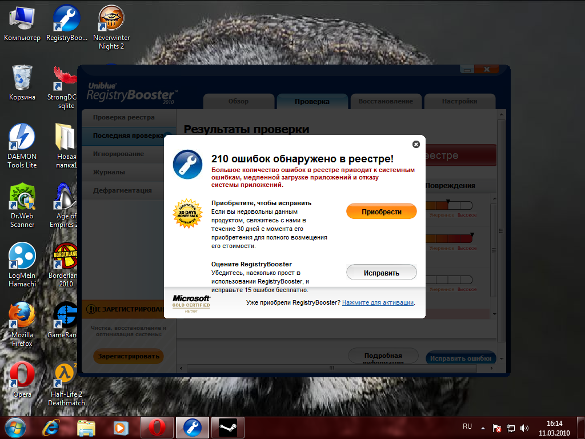Open the Компьютер desktop icon
Viewport: 585px width, 439px height.
[x=22, y=23]
